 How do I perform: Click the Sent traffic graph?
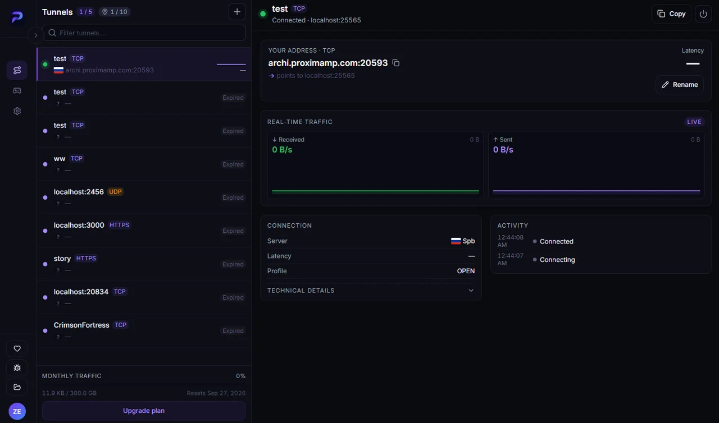pos(597,165)
